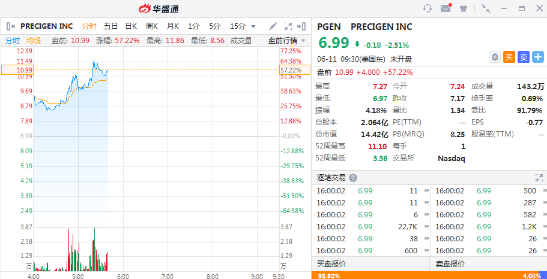The width and height of the screenshot is (547, 279).
Task: Open the messages envelope icon
Action: [446, 8]
